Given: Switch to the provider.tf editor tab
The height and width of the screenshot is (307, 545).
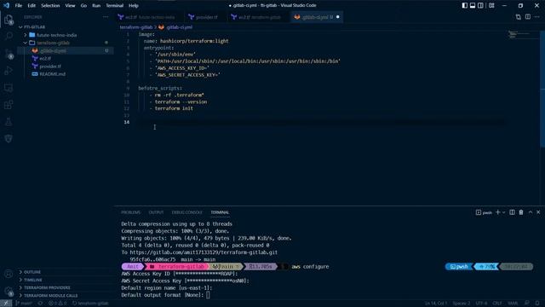Looking at the screenshot, I should tap(207, 17).
